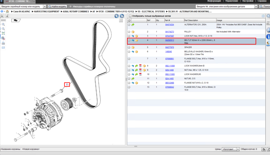Open part number 84474354 link

[x=170, y=25]
